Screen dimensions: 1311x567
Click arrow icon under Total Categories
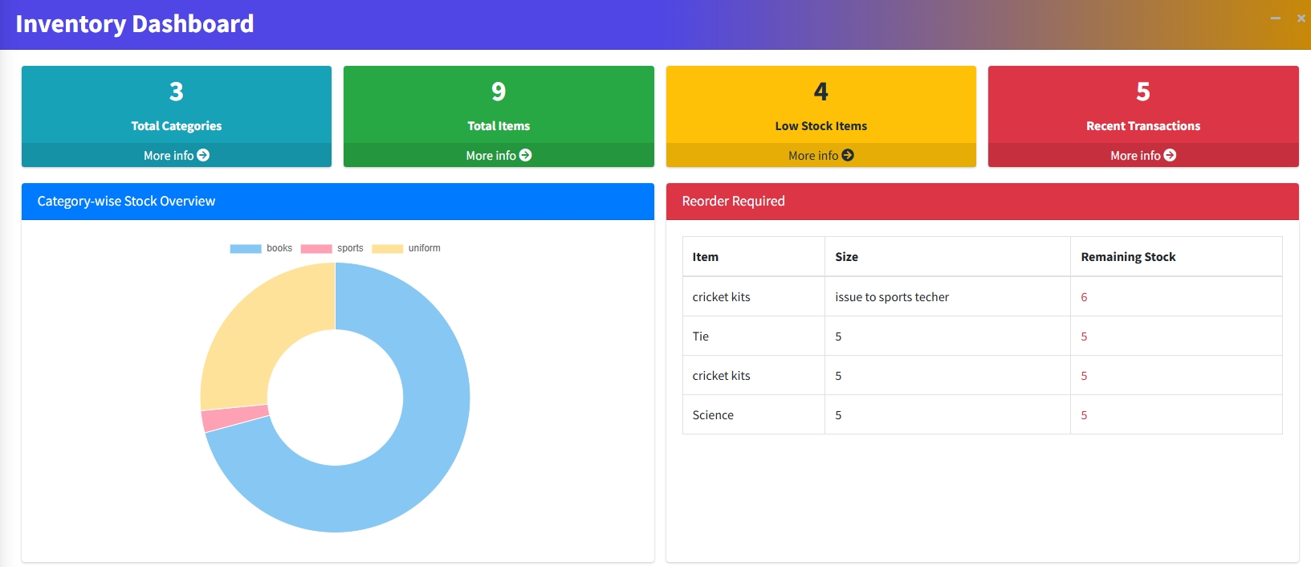203,155
